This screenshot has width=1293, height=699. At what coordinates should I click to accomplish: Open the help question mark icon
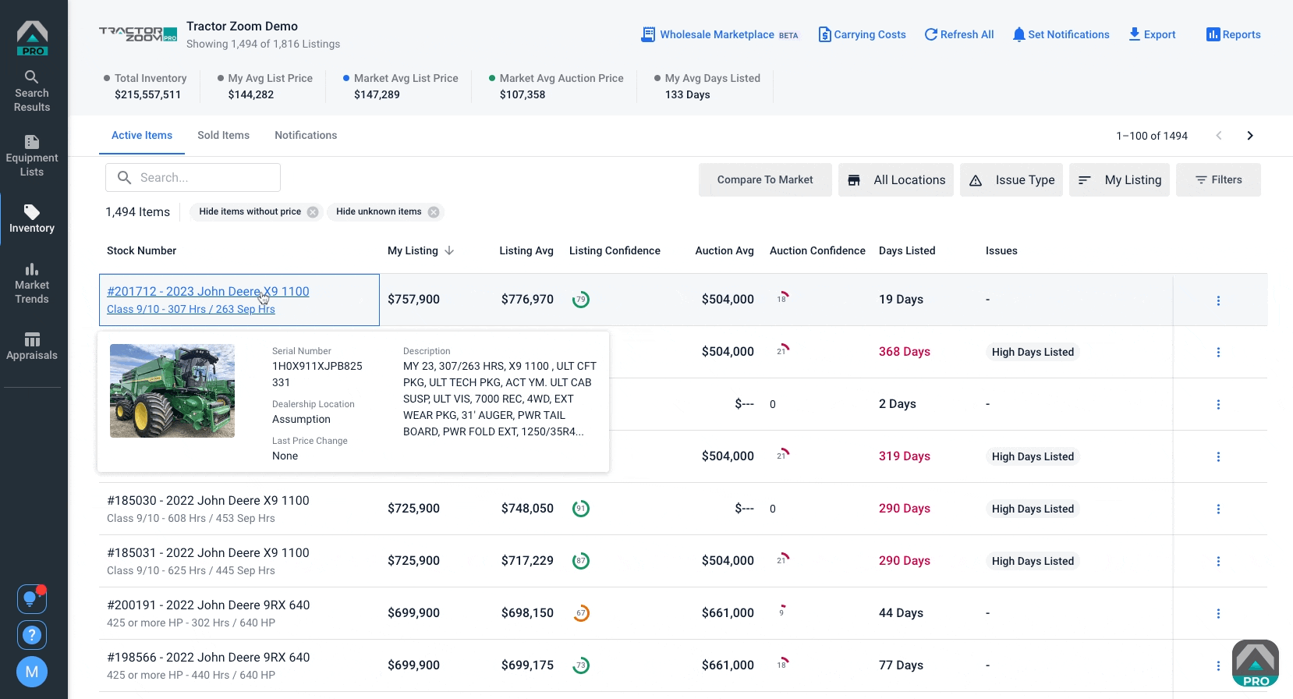click(32, 635)
